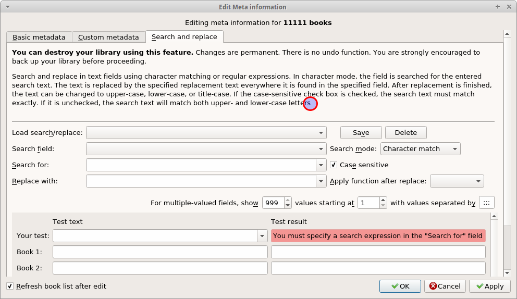This screenshot has width=517, height=299.
Task: Click the values separated by field
Action: pos(486,203)
